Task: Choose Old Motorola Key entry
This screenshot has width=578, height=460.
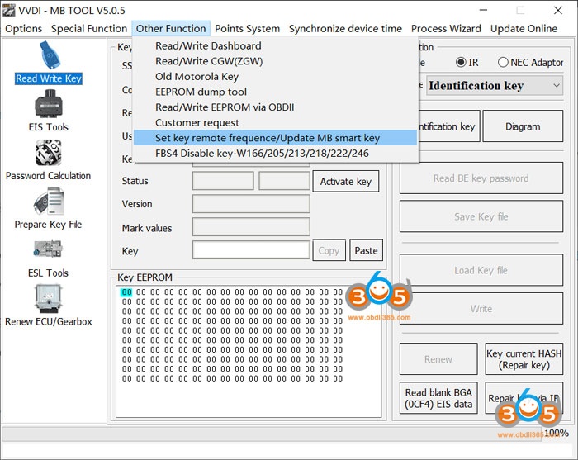Action: (x=275, y=77)
